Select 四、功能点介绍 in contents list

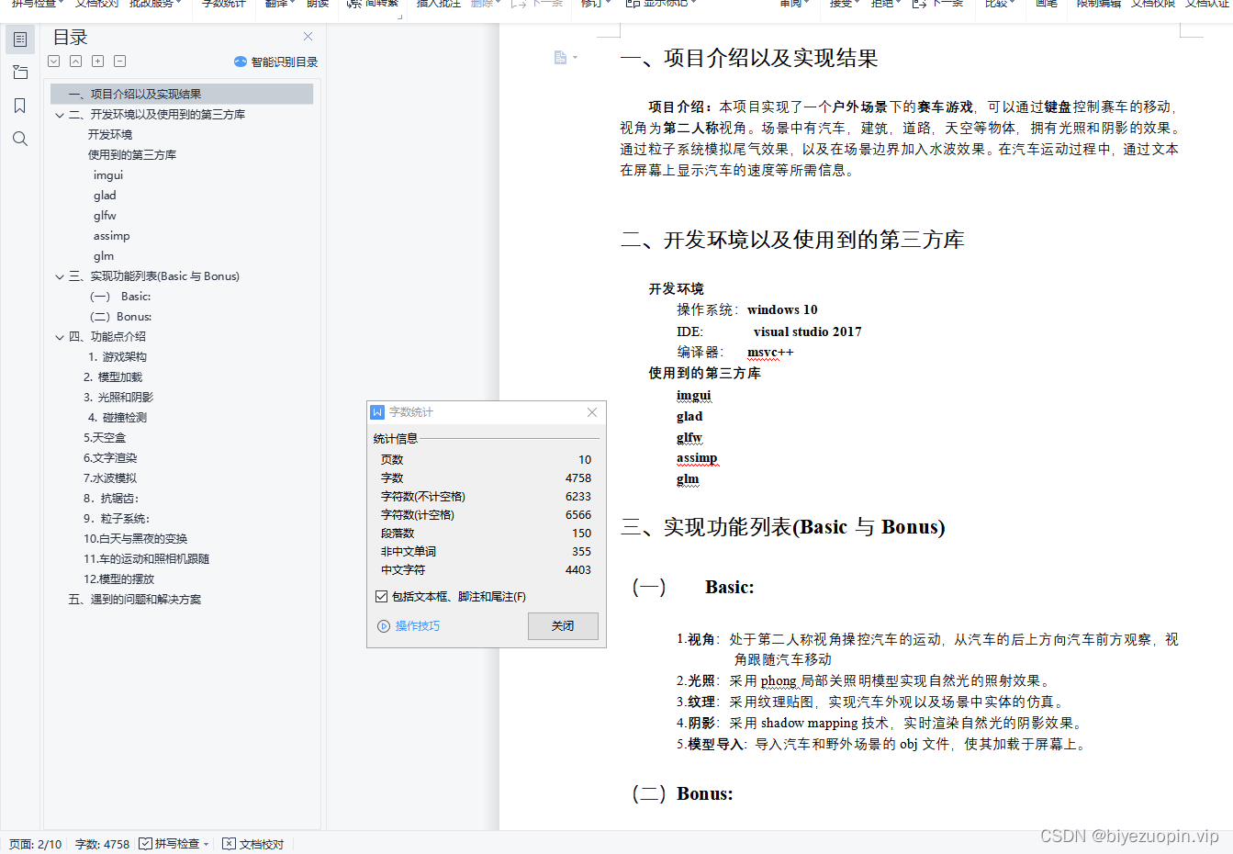tap(108, 336)
